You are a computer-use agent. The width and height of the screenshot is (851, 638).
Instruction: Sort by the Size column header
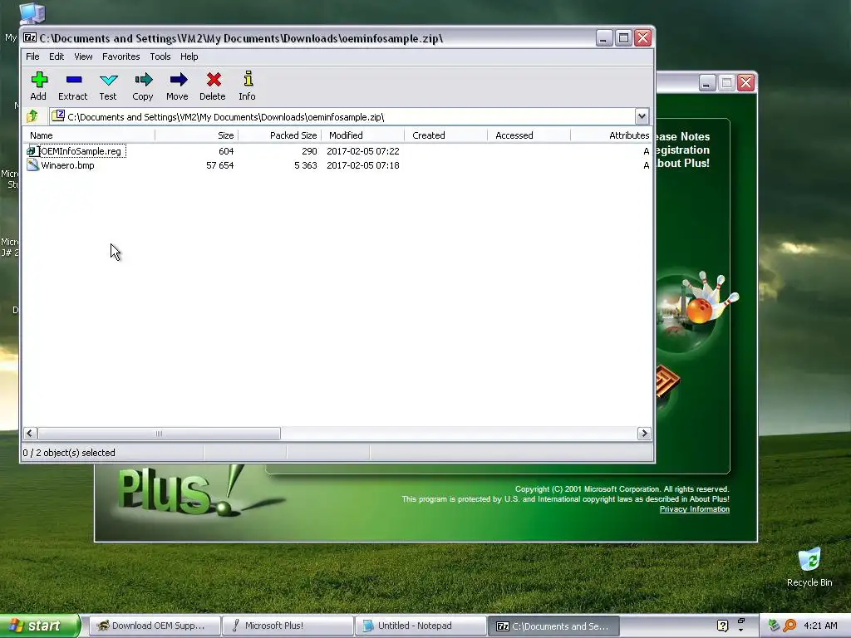tap(196, 135)
